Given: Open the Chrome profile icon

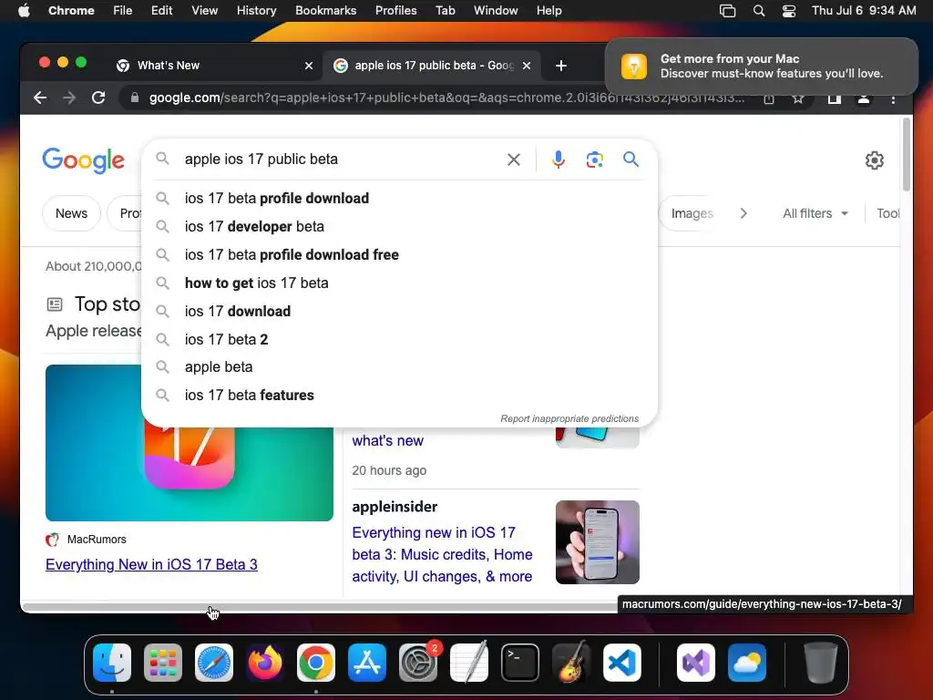Looking at the screenshot, I should pyautogui.click(x=864, y=98).
